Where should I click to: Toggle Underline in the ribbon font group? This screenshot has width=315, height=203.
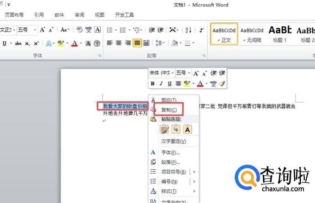[x=5, y=43]
